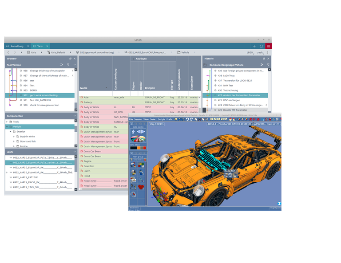The height and width of the screenshot is (263, 341).
Task: Click the funnel icon in the LDCad part bin filter
Action: pos(131,160)
